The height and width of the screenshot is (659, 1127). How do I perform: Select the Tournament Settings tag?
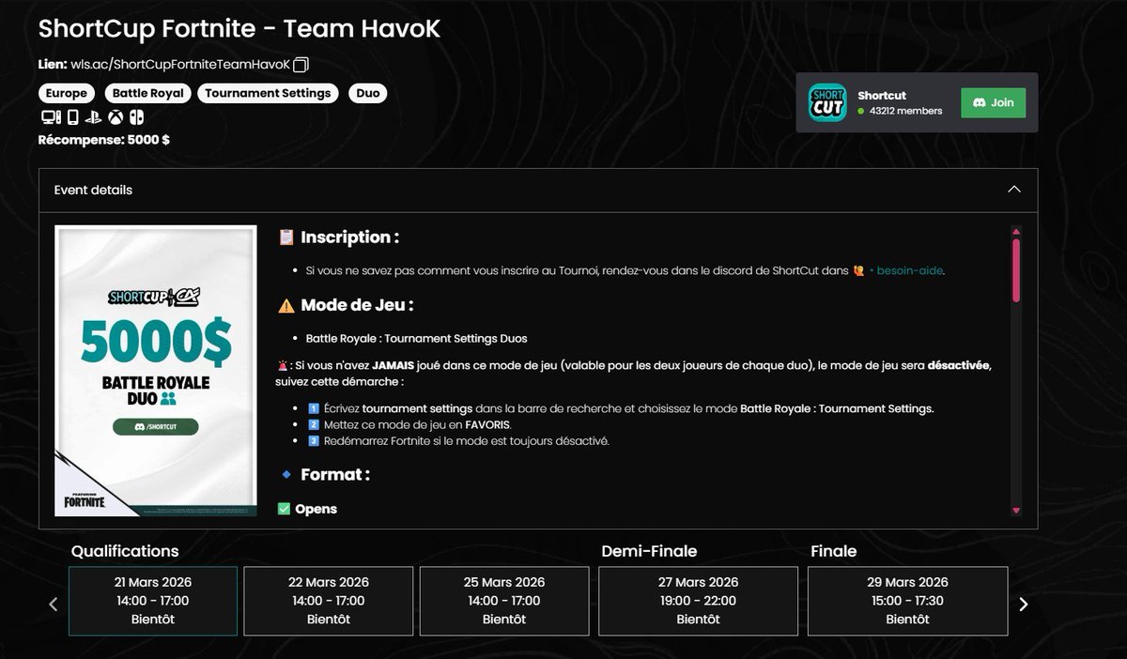tap(268, 93)
